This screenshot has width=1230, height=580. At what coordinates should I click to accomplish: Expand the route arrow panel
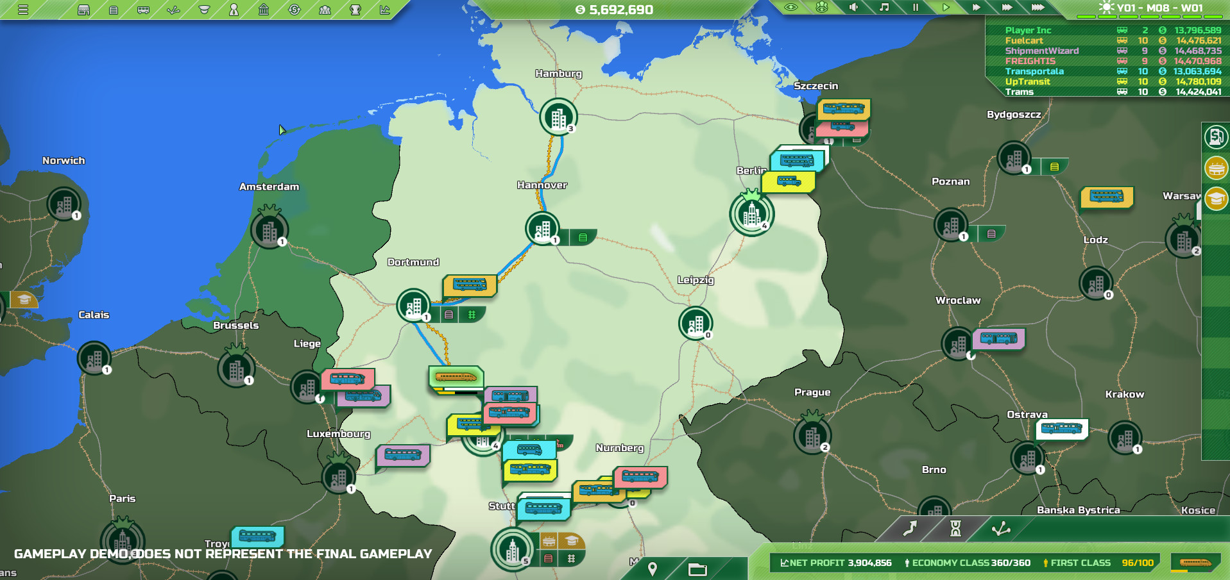(910, 528)
